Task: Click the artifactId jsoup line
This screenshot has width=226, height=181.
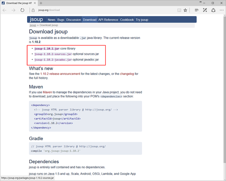Action: [57, 119]
